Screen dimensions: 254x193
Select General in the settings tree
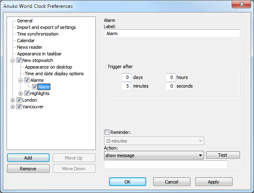click(x=25, y=21)
